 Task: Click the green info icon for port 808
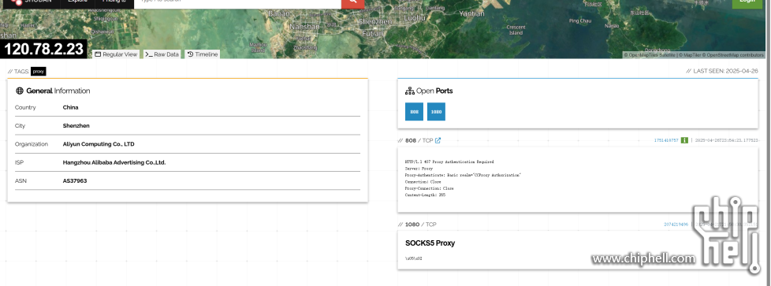coord(684,140)
